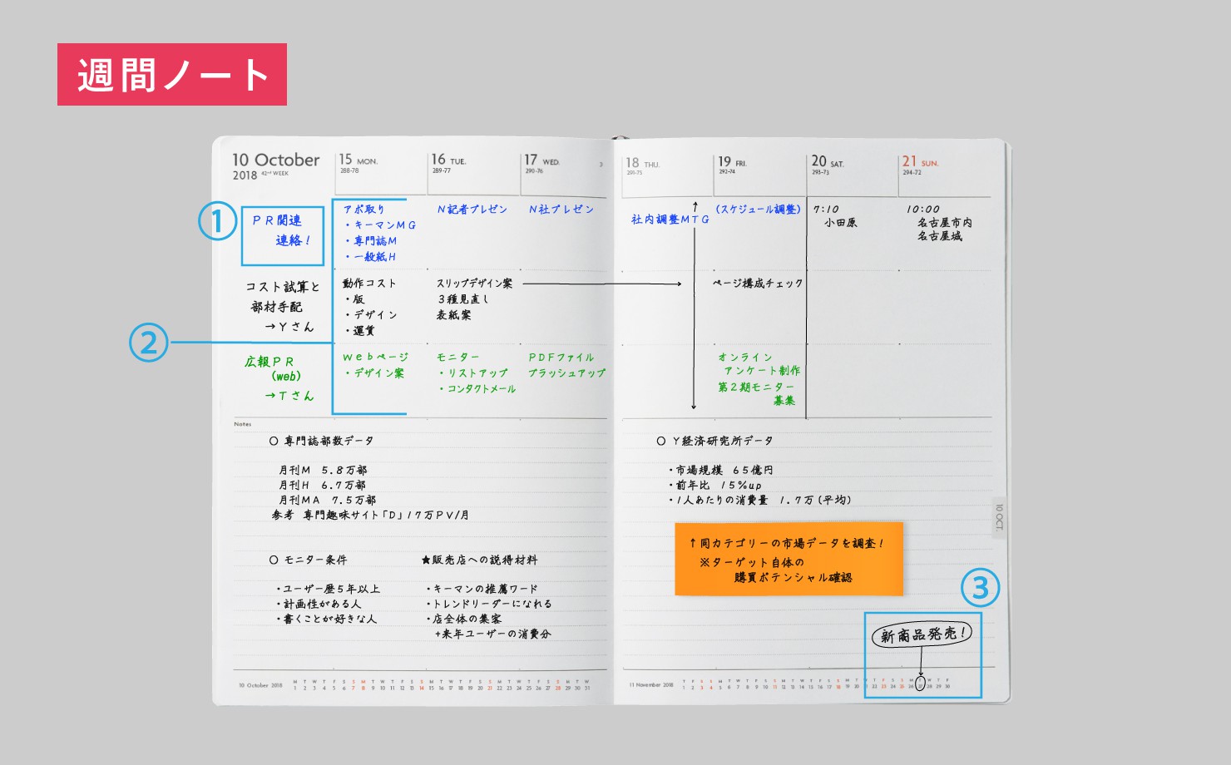Select the "スリップデザイン案" entry
The width and height of the screenshot is (1231, 765).
pos(475,284)
